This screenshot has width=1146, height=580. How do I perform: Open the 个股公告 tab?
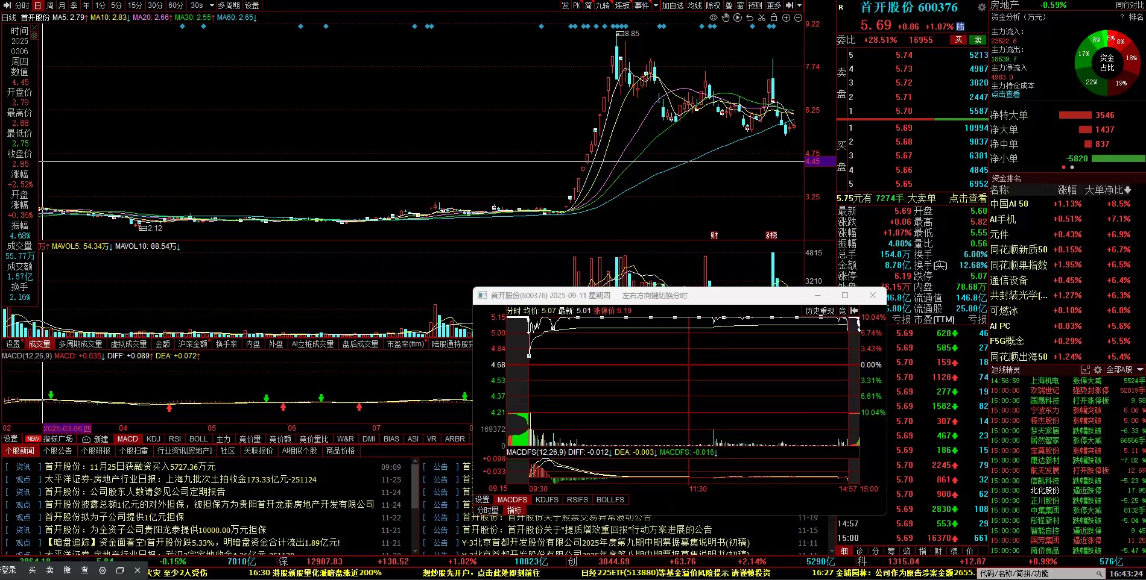click(x=57, y=451)
